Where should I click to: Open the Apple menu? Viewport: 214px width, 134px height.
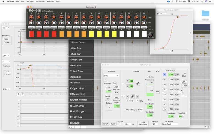coord(3,1)
